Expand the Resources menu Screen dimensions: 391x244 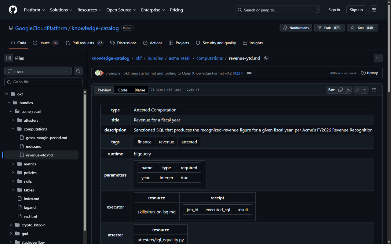pyautogui.click(x=89, y=10)
